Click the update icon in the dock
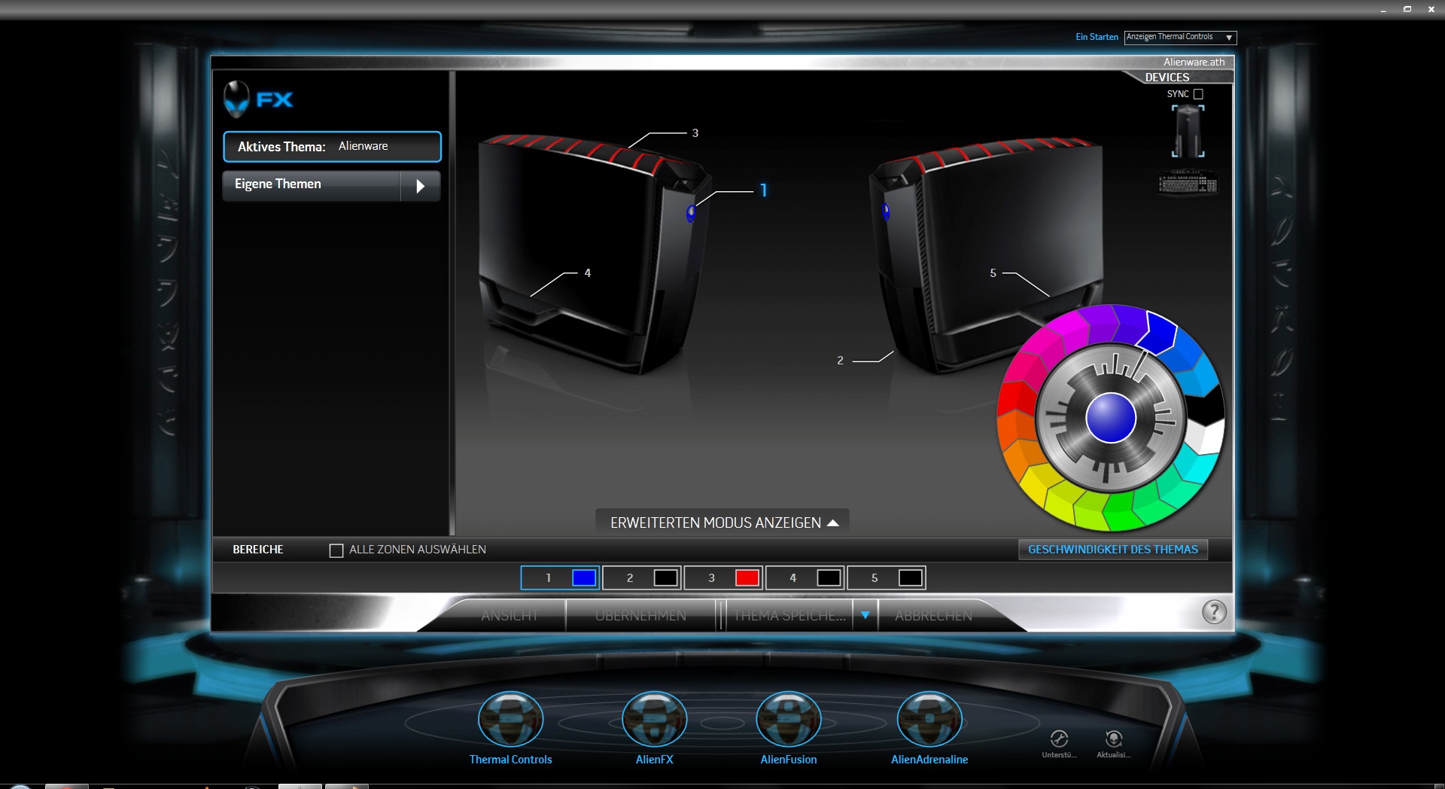 click(1113, 739)
